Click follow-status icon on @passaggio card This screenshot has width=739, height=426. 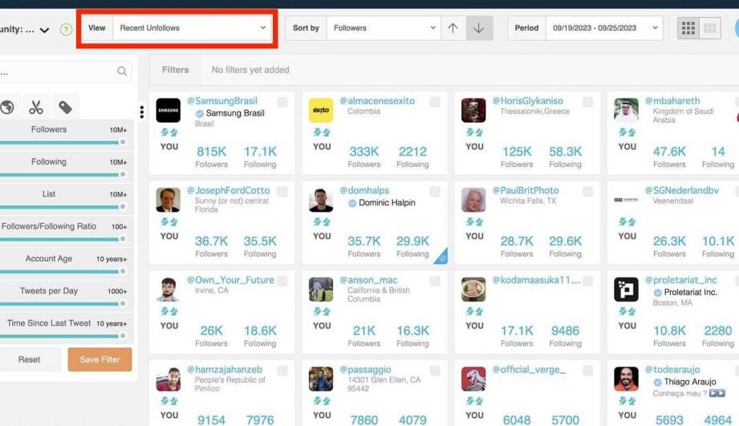click(x=322, y=401)
